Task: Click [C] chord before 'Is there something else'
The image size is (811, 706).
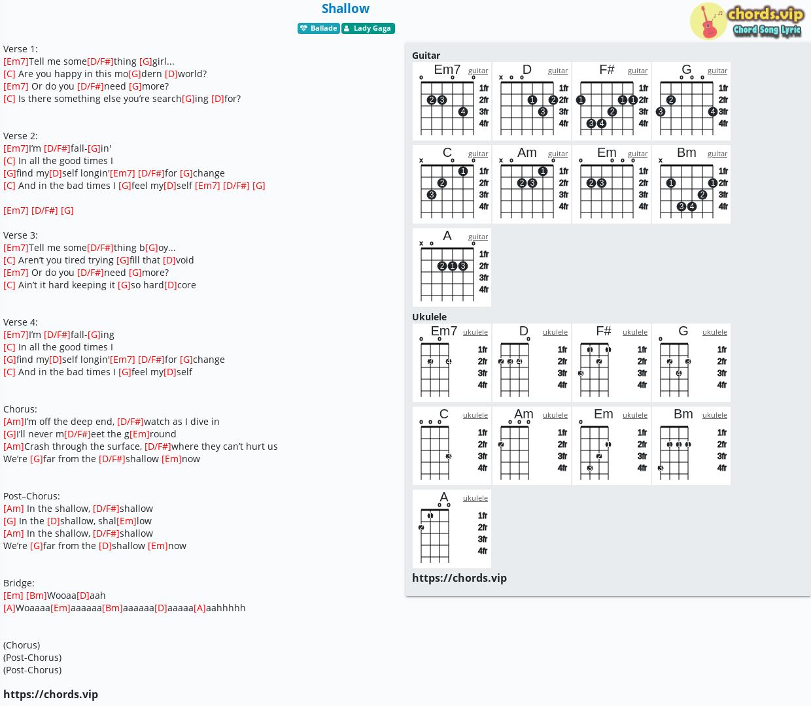Action: (9, 99)
